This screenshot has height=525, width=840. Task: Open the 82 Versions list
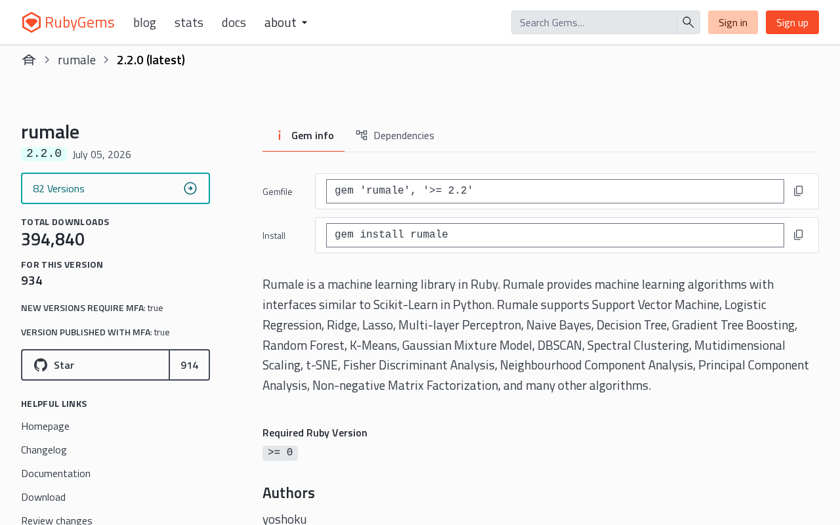[x=115, y=188]
